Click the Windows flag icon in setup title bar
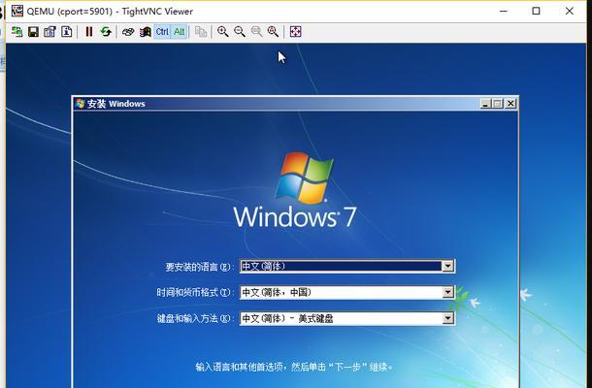The height and width of the screenshot is (388, 592). click(80, 103)
